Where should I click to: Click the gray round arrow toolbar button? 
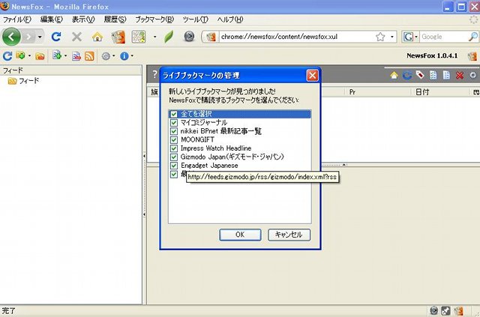click(189, 37)
